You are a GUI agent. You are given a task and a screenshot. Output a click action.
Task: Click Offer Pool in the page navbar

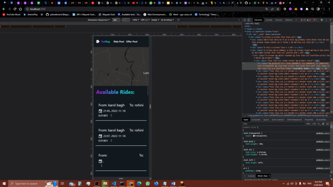[x=132, y=42]
